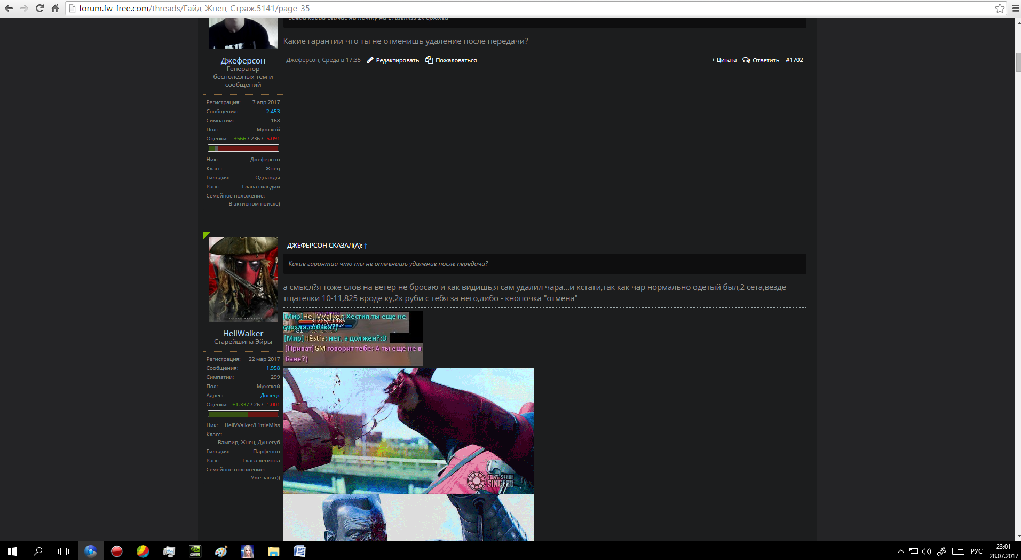Click the browser forward arrow

24,9
